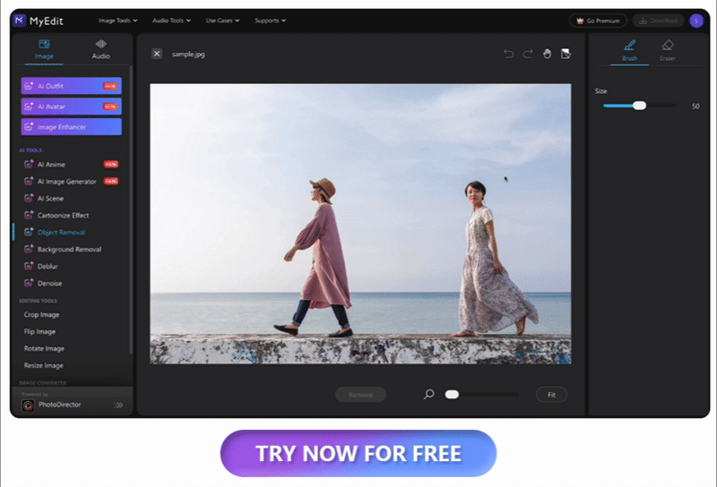Viewport: 717px width, 487px height.
Task: Click the disabled Remove button
Action: coord(360,395)
